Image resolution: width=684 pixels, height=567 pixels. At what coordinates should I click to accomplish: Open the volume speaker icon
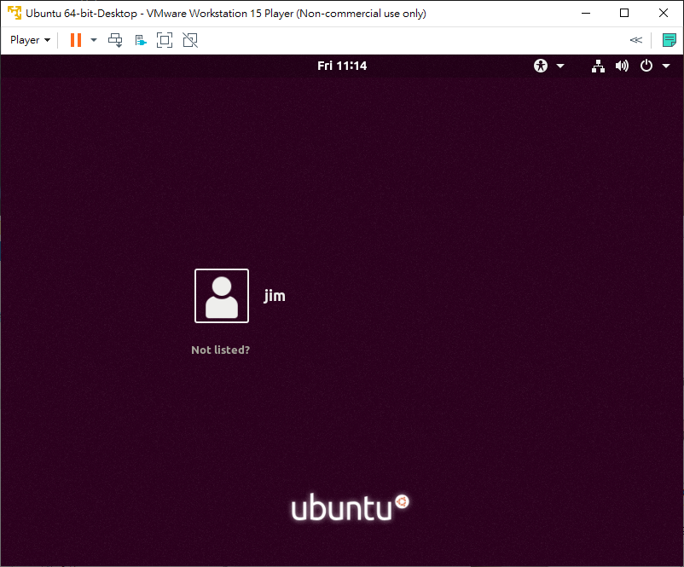pos(622,66)
